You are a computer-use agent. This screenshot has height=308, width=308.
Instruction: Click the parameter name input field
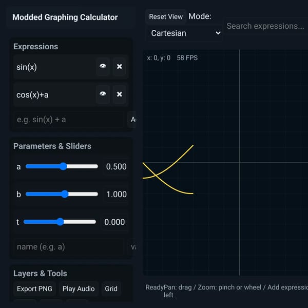coord(69,247)
